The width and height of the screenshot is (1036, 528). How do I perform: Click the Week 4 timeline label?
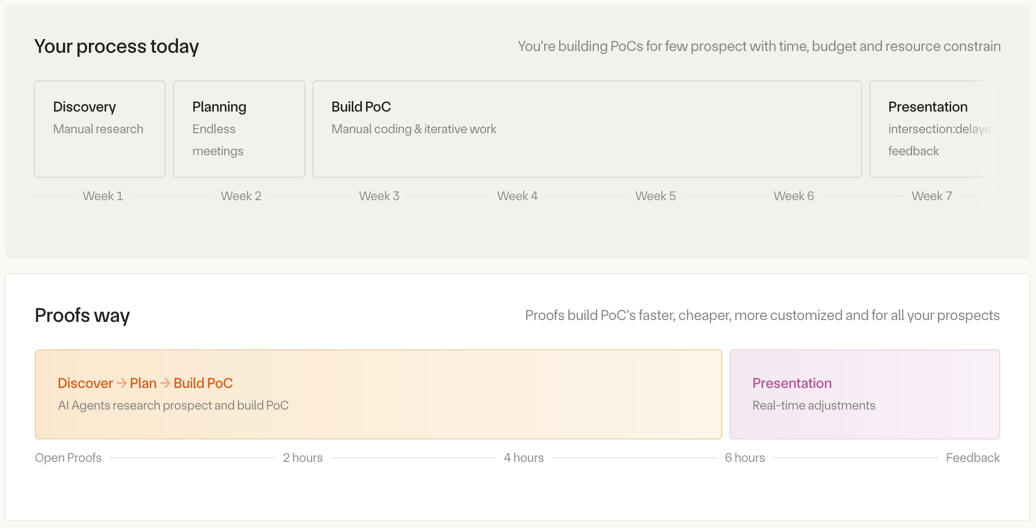point(517,196)
